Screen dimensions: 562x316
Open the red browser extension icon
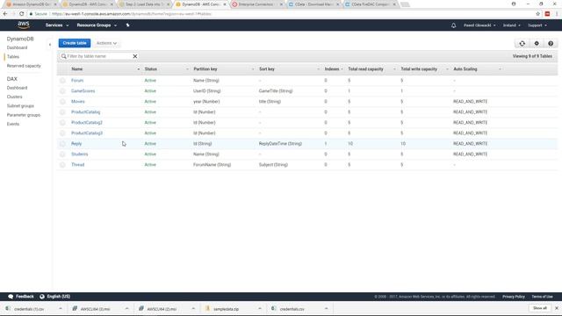pyautogui.click(x=547, y=14)
